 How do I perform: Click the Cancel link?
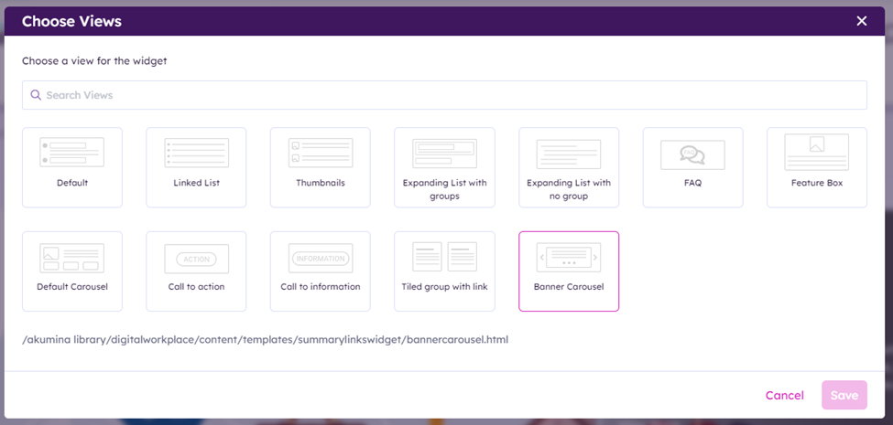[784, 395]
